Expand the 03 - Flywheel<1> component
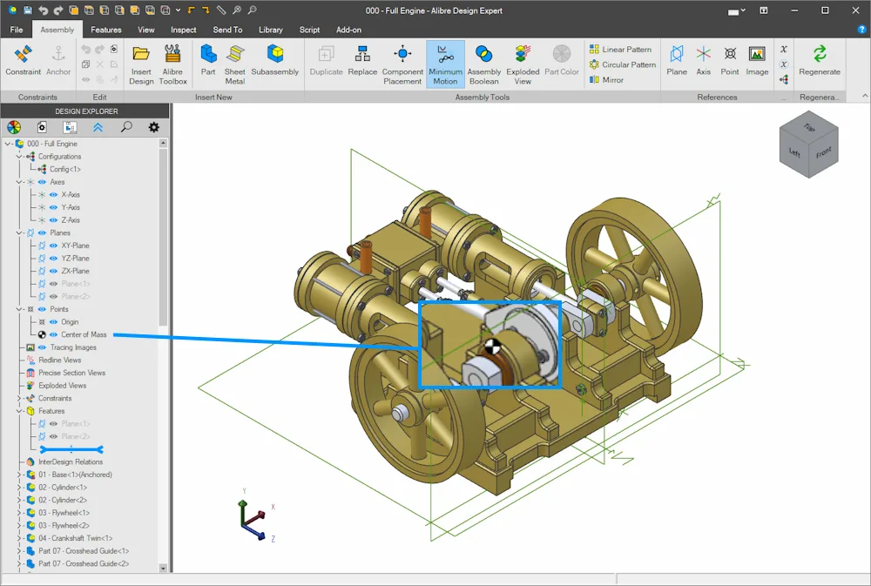 19,513
